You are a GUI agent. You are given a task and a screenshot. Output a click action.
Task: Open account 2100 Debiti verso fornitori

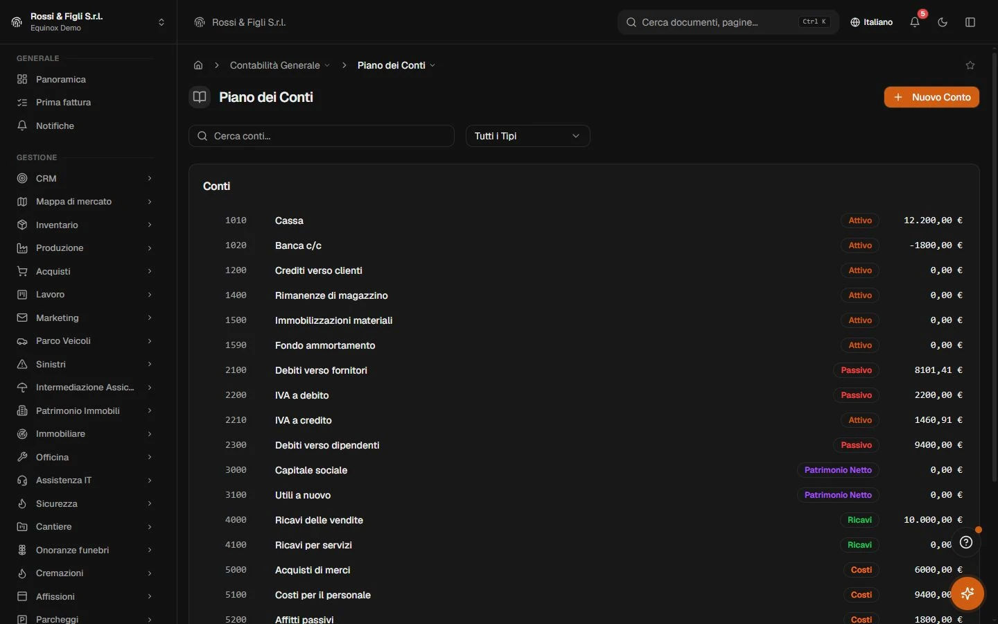[584, 370]
